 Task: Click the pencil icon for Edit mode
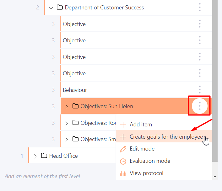click(x=123, y=149)
